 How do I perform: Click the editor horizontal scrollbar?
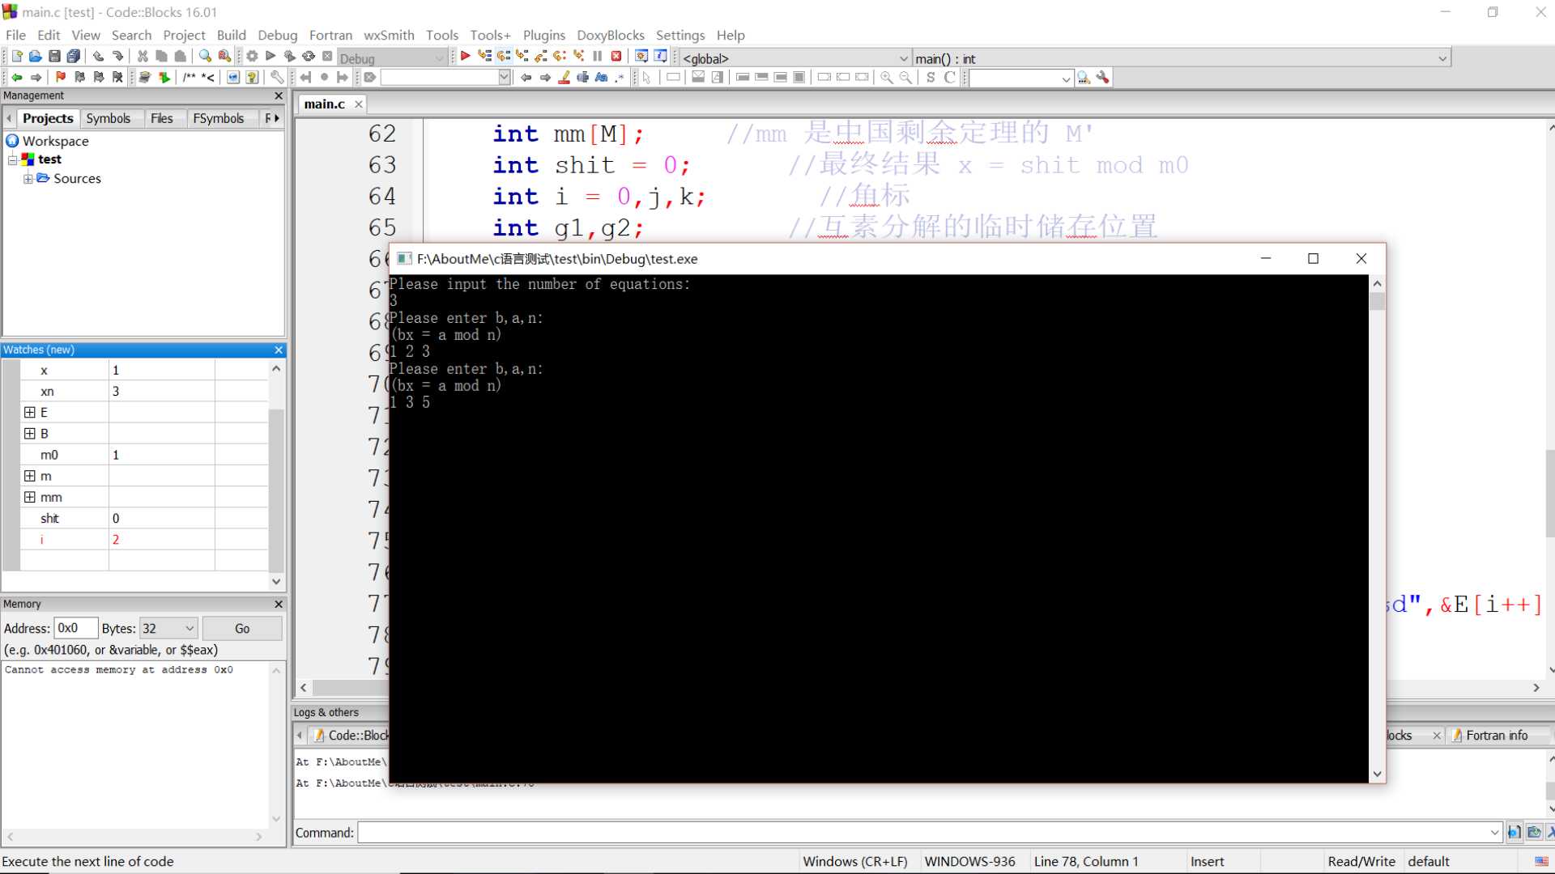[x=919, y=688]
